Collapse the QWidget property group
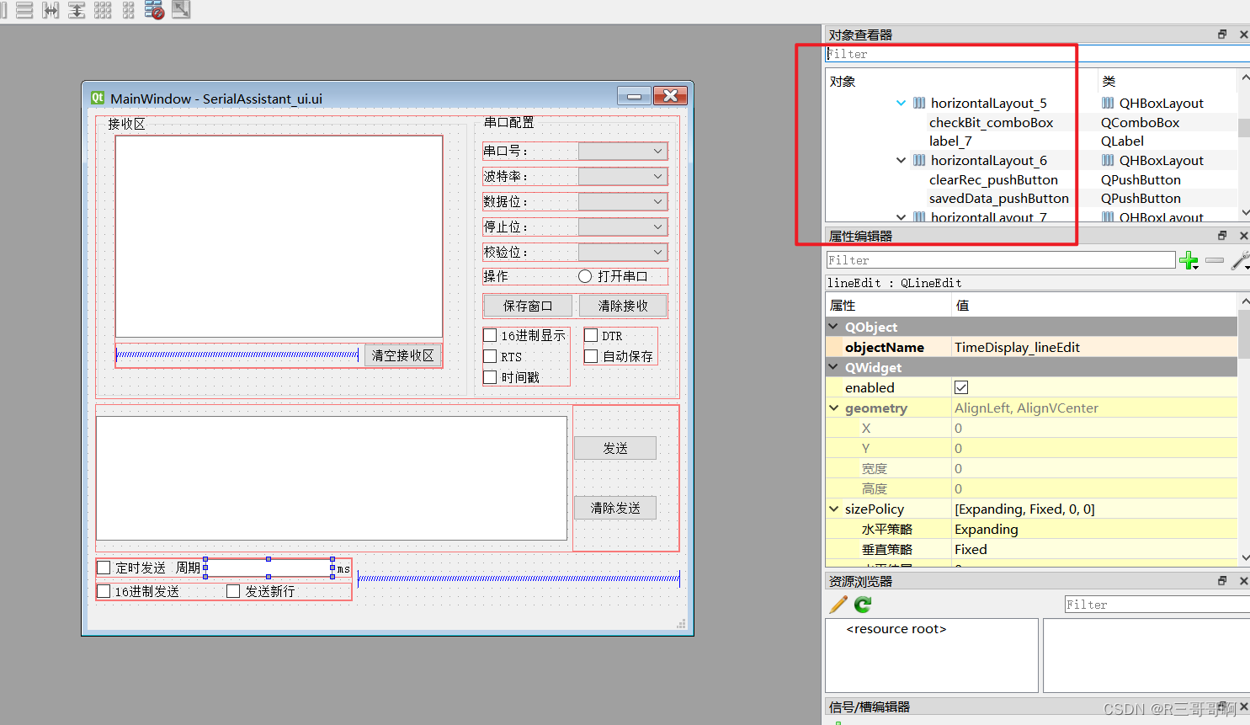Viewport: 1250px width, 725px height. pyautogui.click(x=833, y=367)
